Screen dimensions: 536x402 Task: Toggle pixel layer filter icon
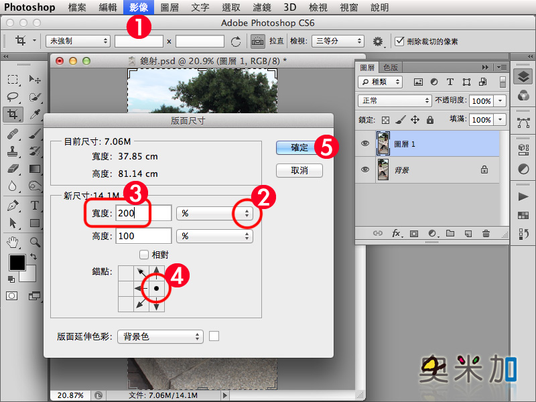(418, 82)
